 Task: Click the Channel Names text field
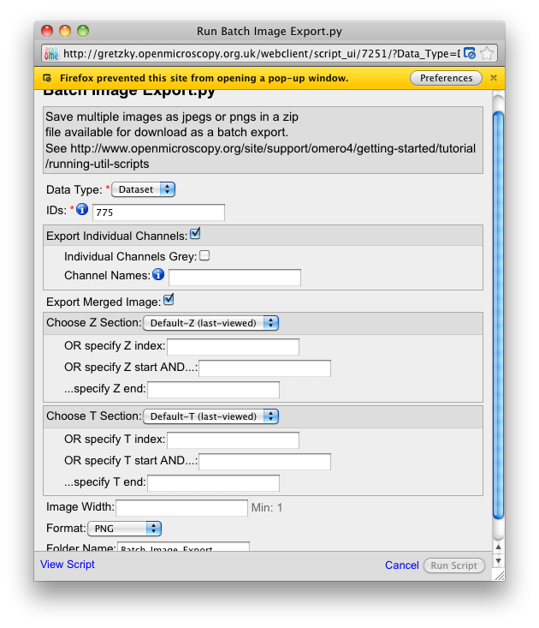[x=234, y=278]
